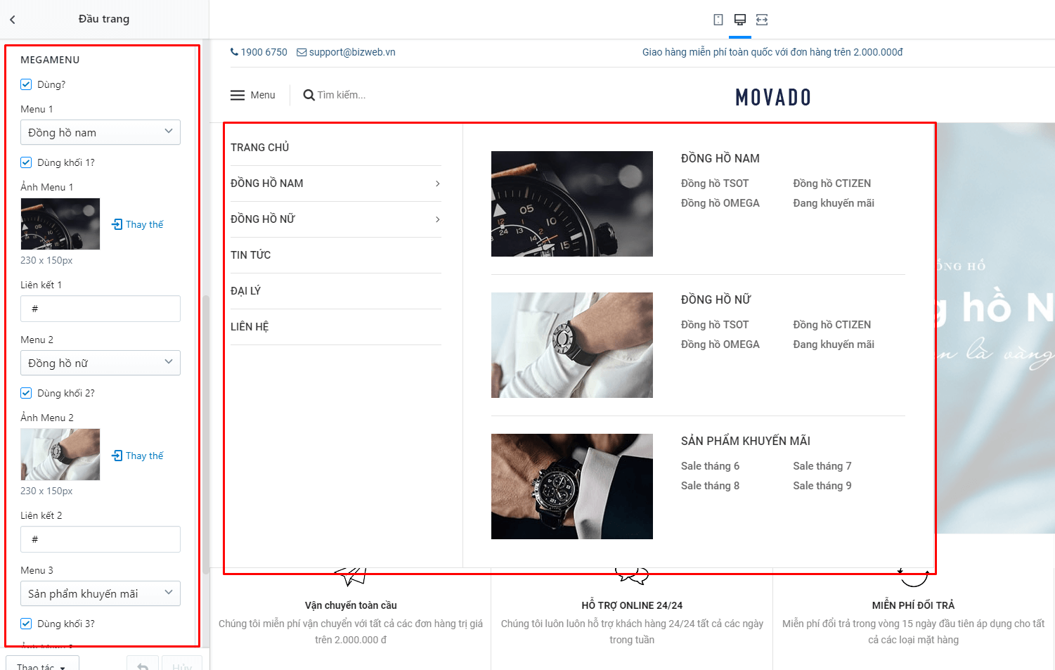Switch preview to mobile view

pyautogui.click(x=718, y=20)
